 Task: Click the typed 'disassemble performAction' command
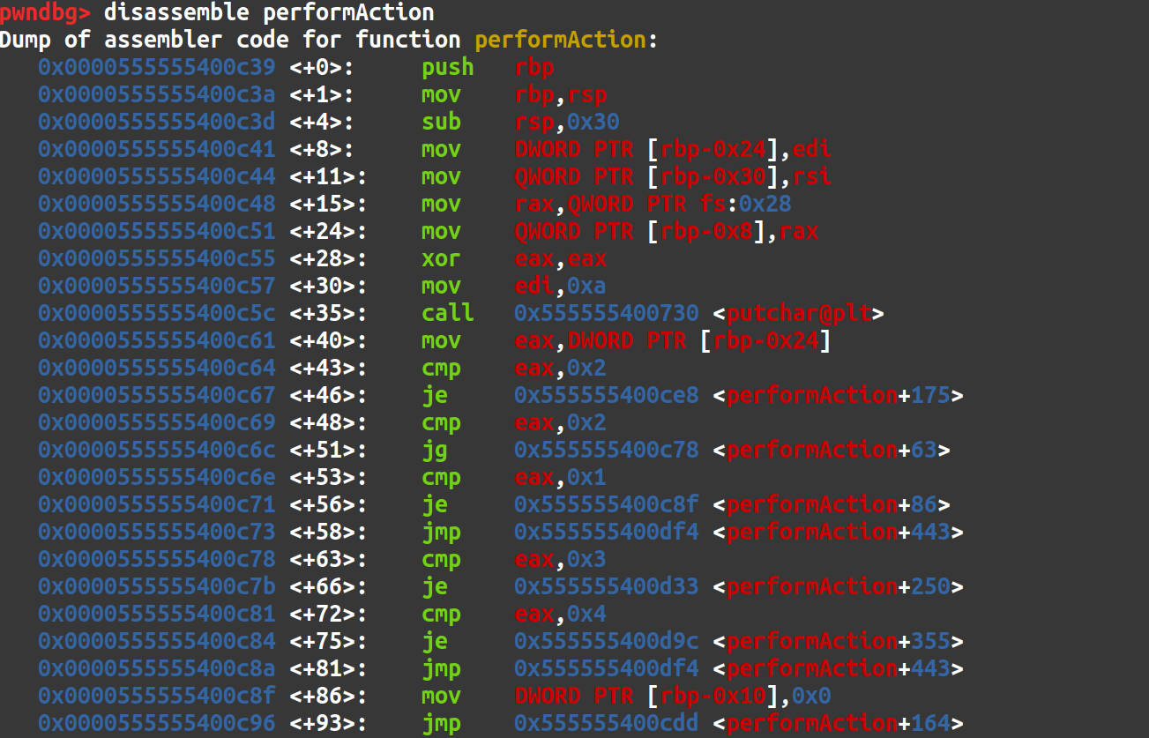coord(268,12)
